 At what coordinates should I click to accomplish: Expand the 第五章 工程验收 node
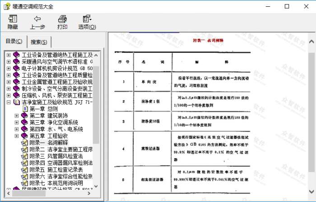coord(17,136)
